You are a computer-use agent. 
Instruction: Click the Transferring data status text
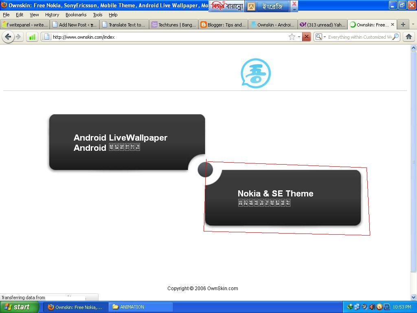(23, 297)
